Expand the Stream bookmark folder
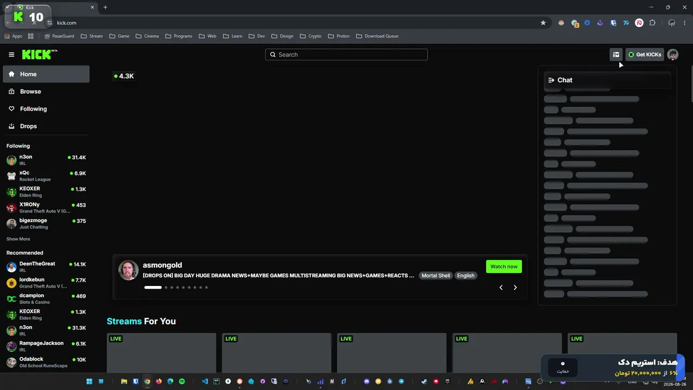 click(x=91, y=36)
